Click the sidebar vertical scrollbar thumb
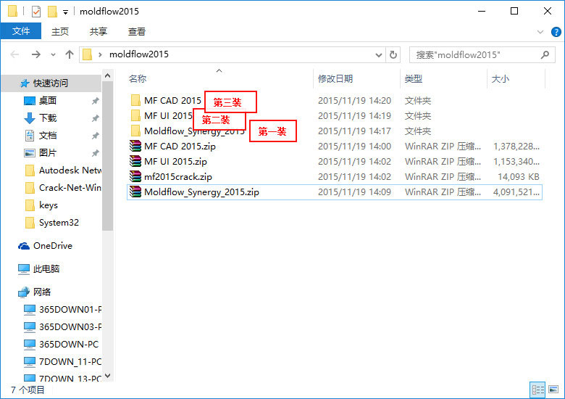 click(x=107, y=155)
